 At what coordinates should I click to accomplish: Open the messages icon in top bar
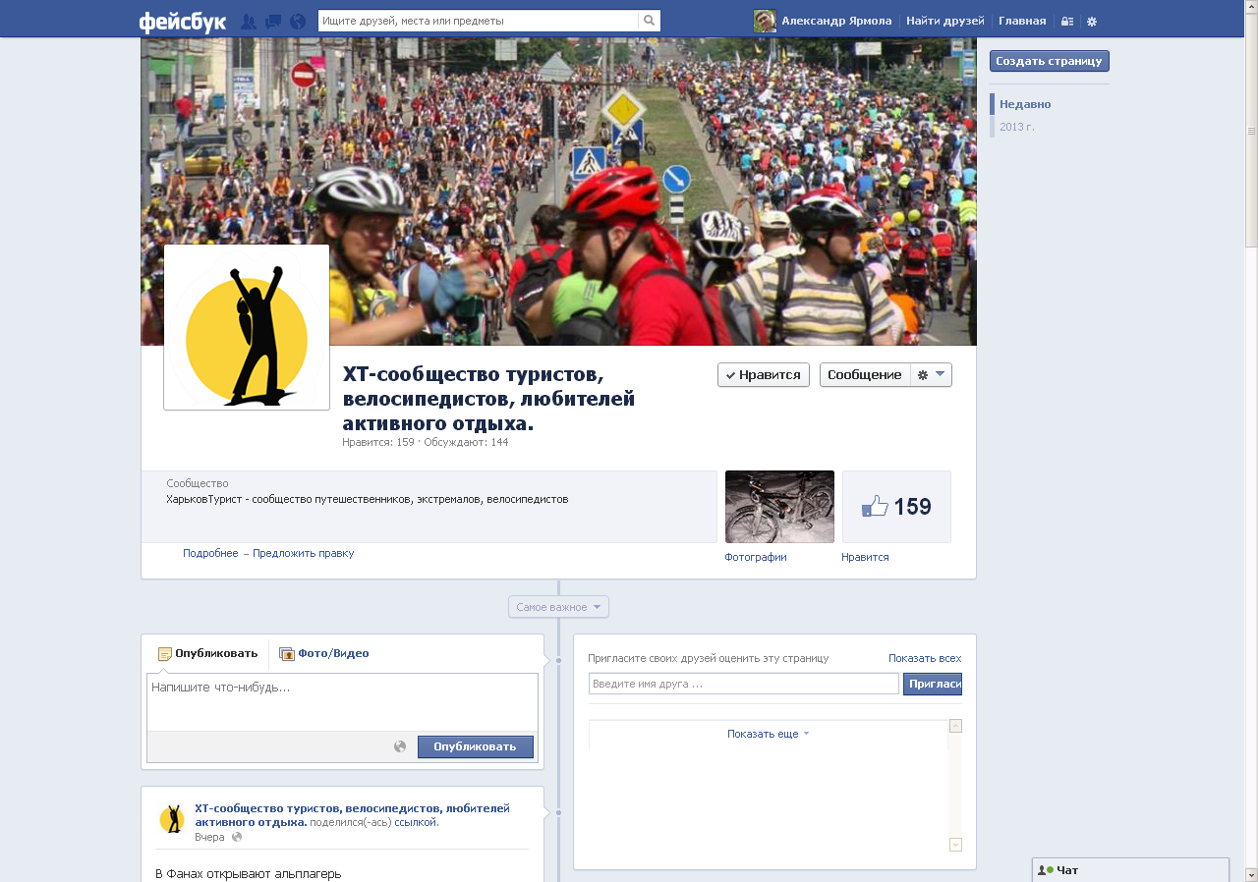click(273, 22)
